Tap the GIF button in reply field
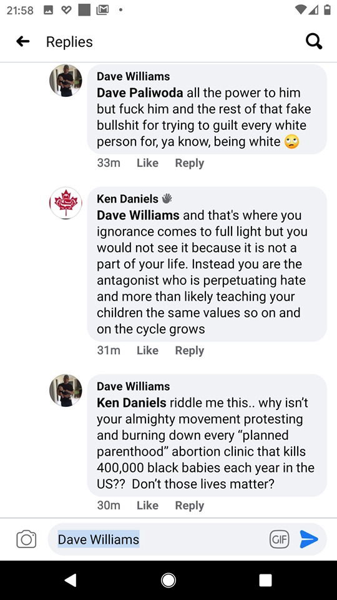The height and width of the screenshot is (600, 337). (x=280, y=539)
